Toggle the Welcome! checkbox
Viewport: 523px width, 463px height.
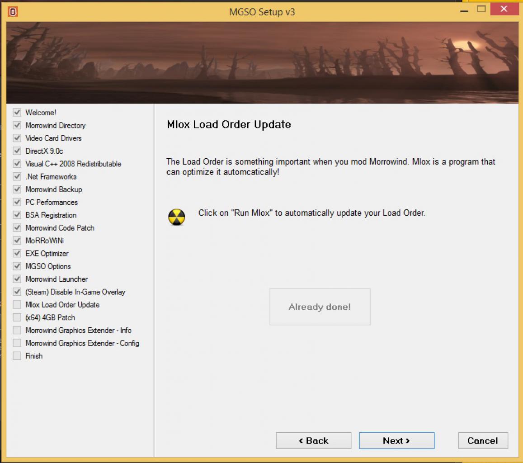point(17,113)
